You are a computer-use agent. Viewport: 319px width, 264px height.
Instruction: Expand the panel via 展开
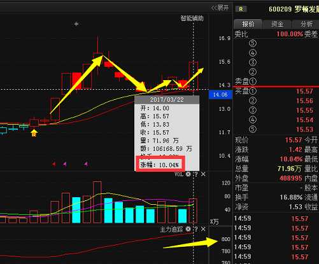220,8
